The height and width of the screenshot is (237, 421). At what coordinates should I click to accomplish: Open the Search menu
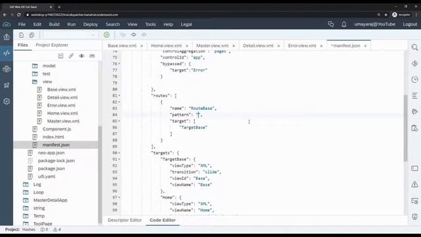(112, 24)
